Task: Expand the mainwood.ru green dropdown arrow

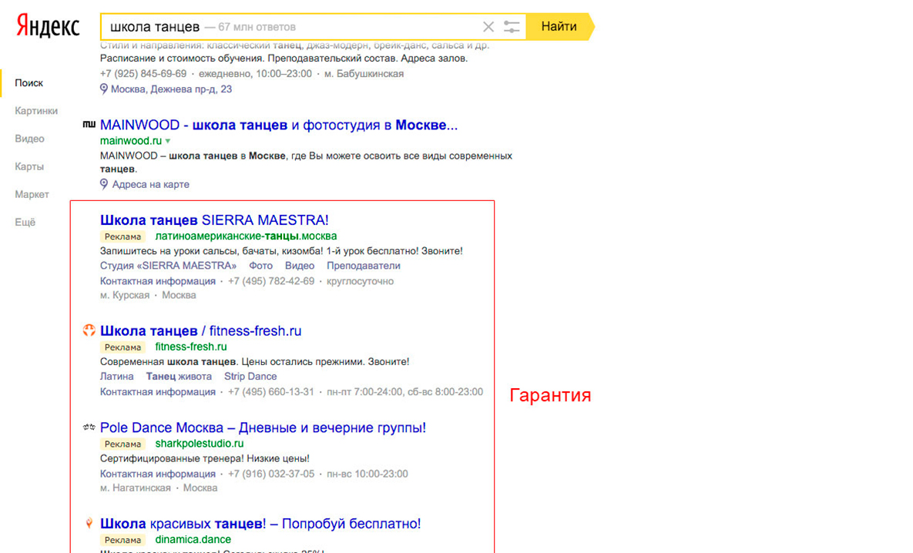Action: (168, 141)
